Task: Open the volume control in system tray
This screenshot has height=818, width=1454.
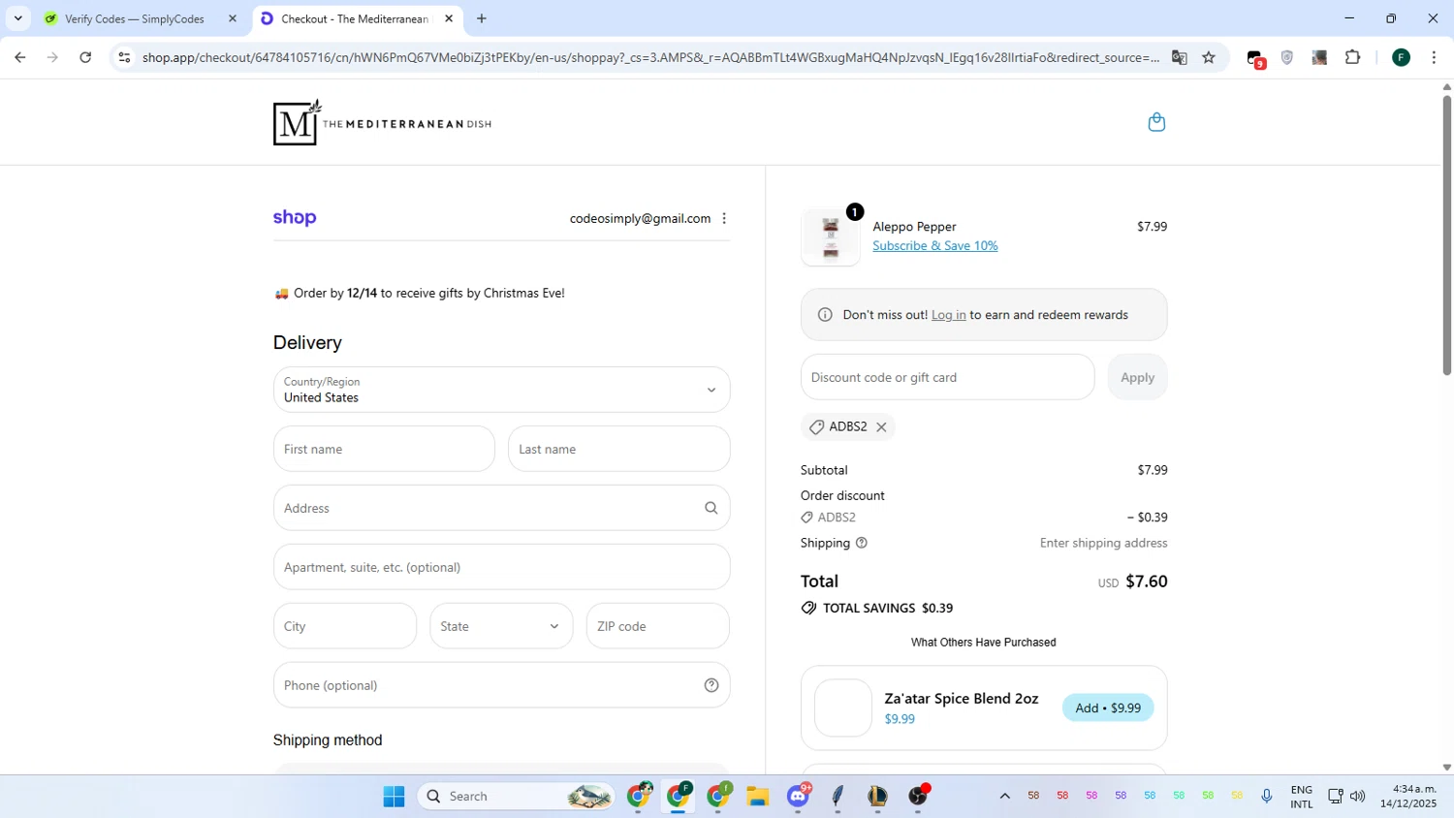Action: (1357, 797)
